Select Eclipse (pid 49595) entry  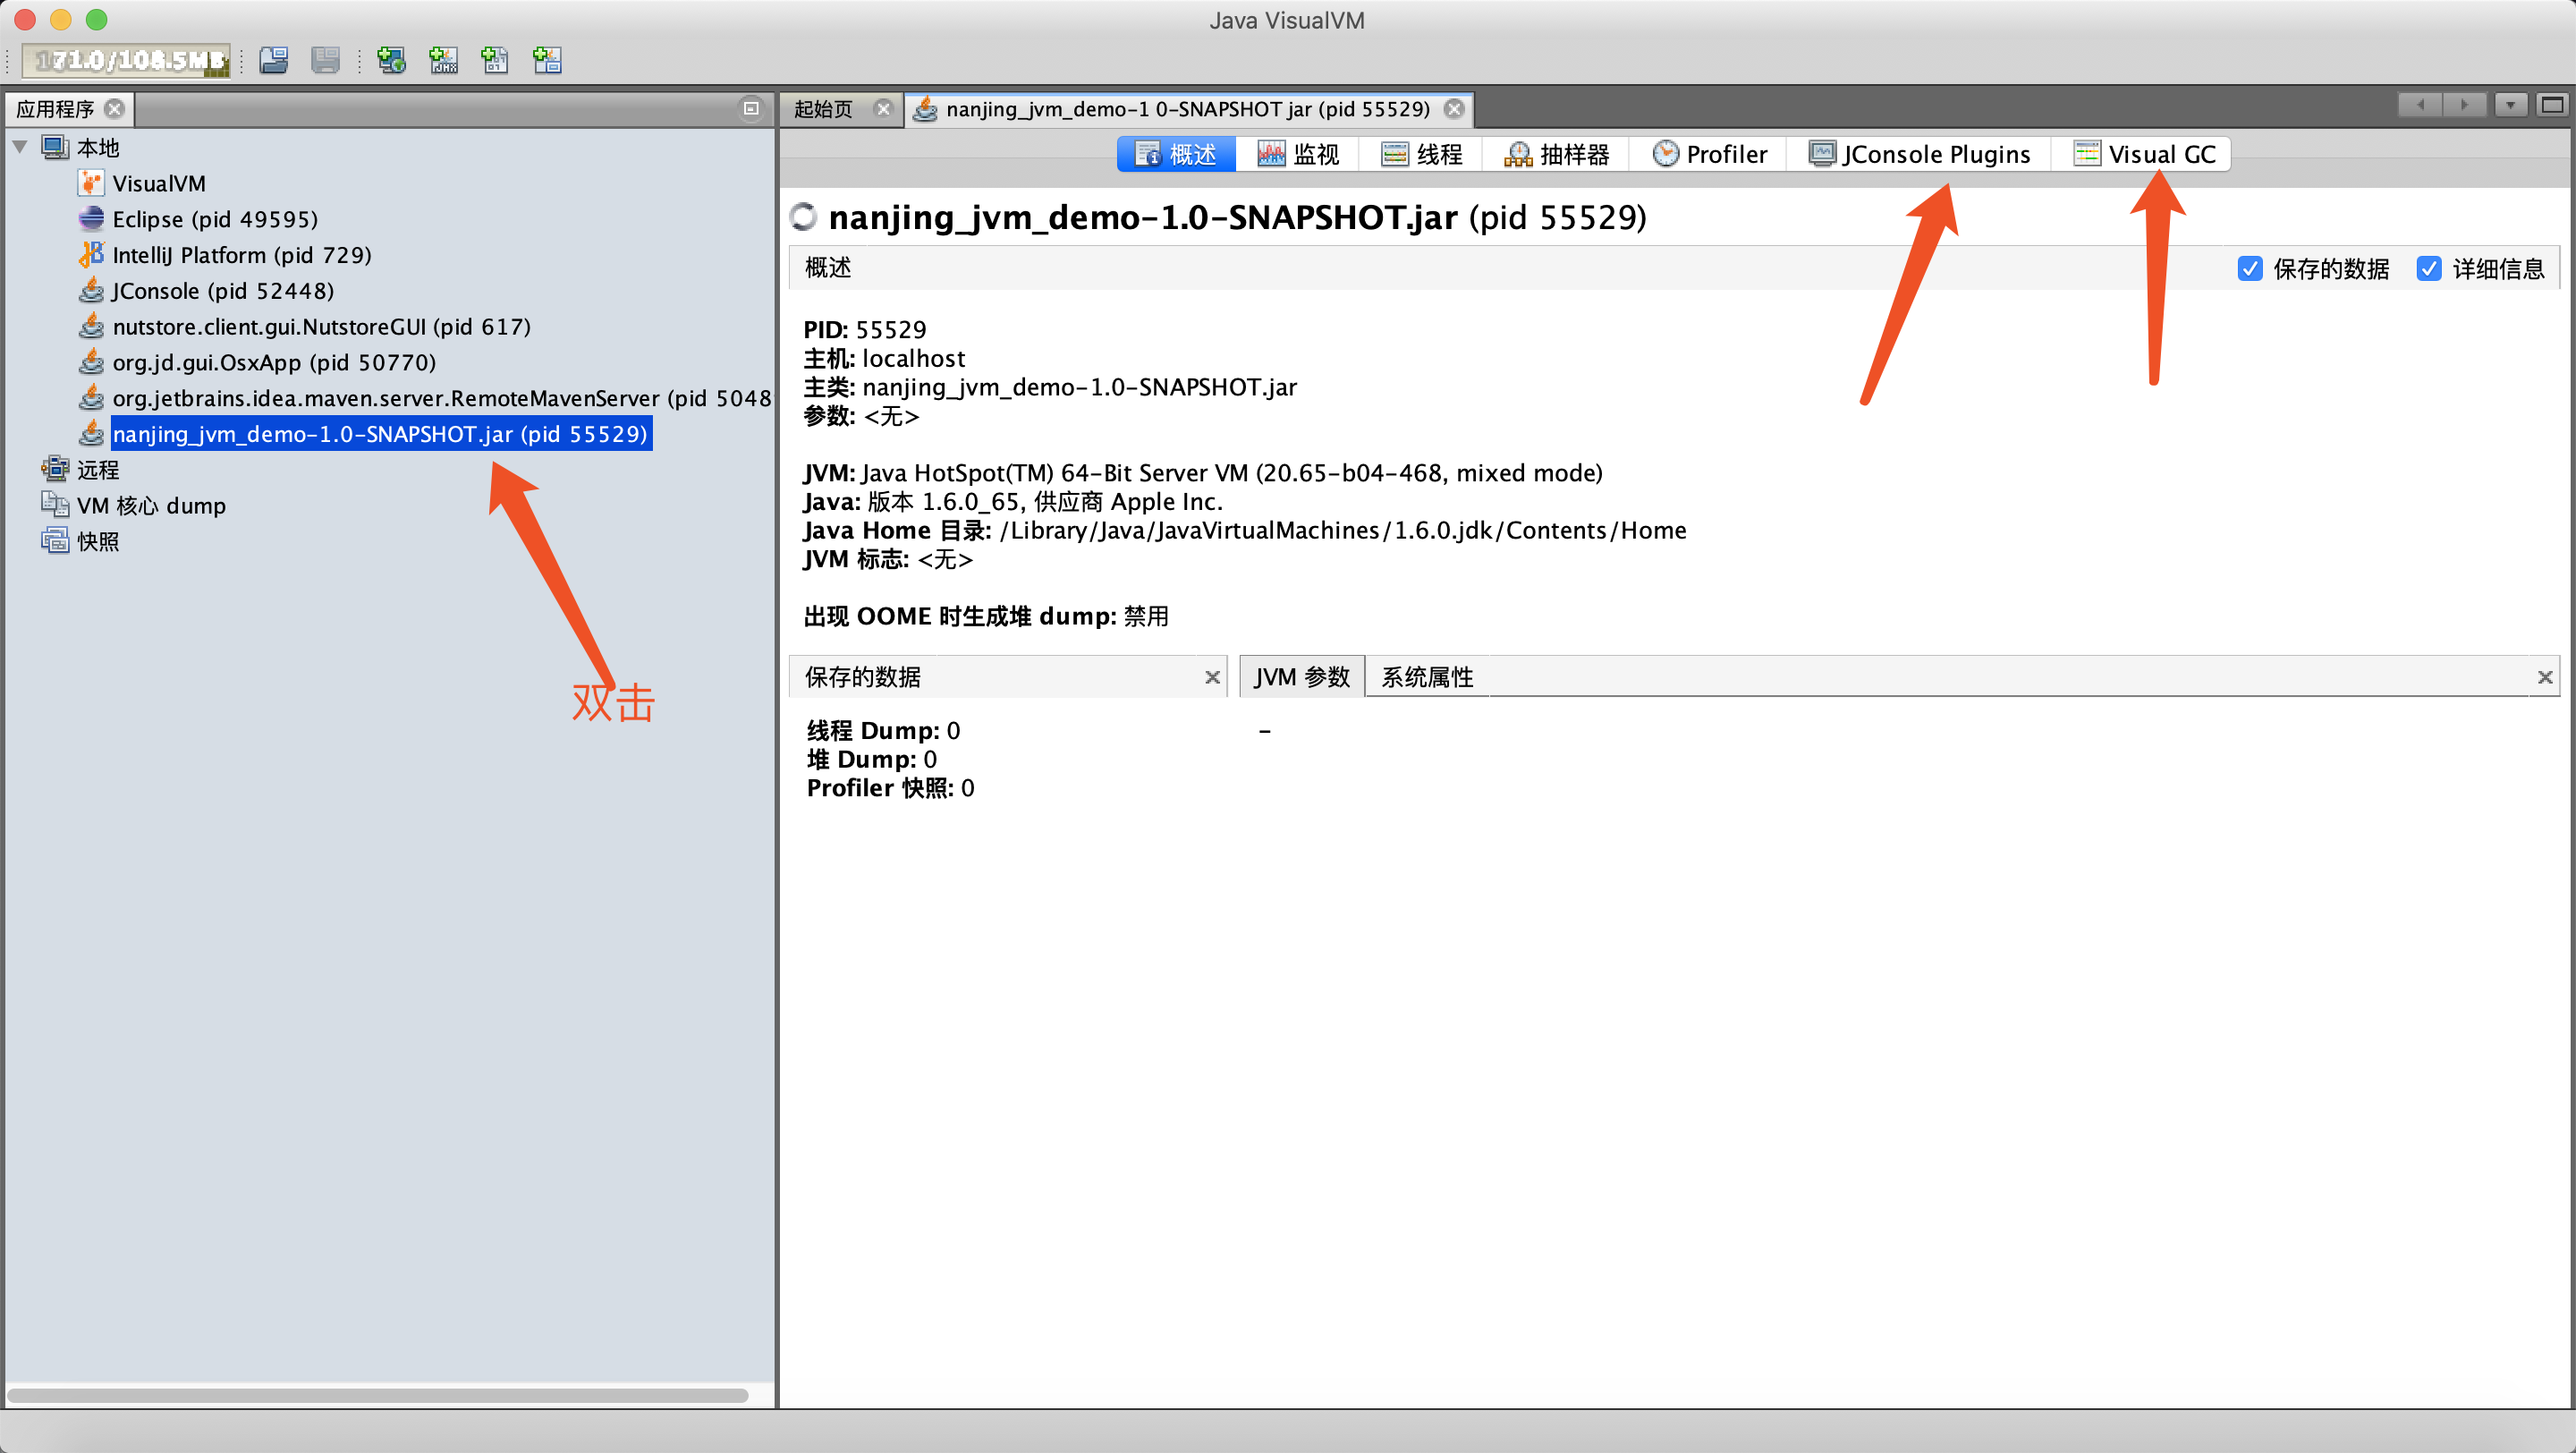215,219
